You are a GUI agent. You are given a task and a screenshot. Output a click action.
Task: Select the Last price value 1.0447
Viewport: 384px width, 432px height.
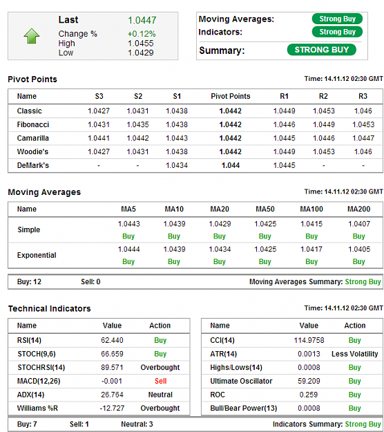142,20
